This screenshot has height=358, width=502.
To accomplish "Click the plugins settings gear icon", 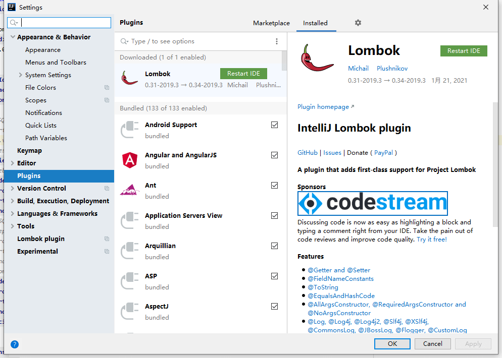I will [358, 23].
